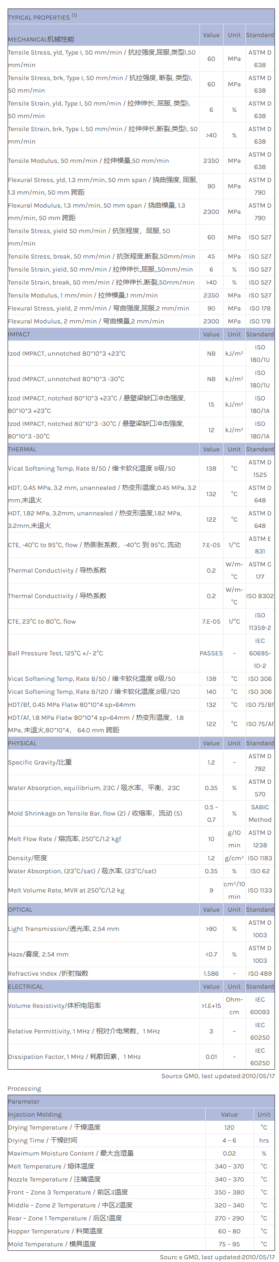279x1262 pixels.
Task: Click the Specific Gravity property label
Action: pyautogui.click(x=40, y=762)
